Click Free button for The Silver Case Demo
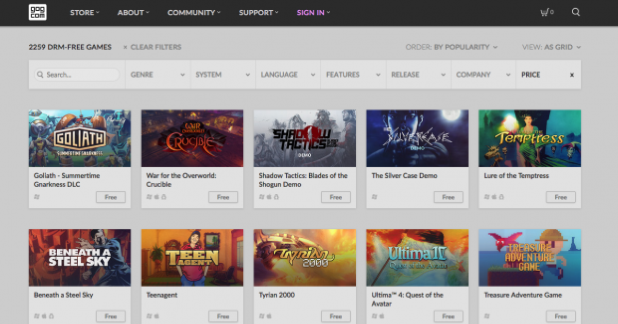 coord(448,197)
